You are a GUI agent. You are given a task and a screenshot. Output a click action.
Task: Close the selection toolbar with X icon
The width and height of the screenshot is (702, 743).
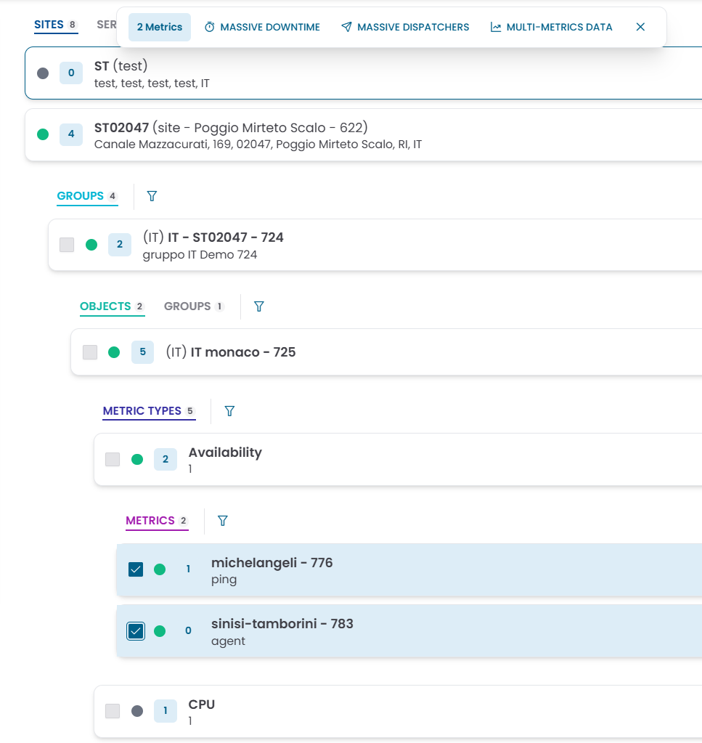[x=640, y=27]
